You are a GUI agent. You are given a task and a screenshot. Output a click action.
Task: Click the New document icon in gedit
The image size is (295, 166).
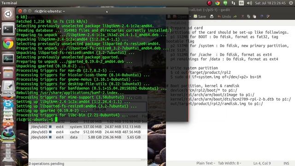pyautogui.click(x=169, y=17)
